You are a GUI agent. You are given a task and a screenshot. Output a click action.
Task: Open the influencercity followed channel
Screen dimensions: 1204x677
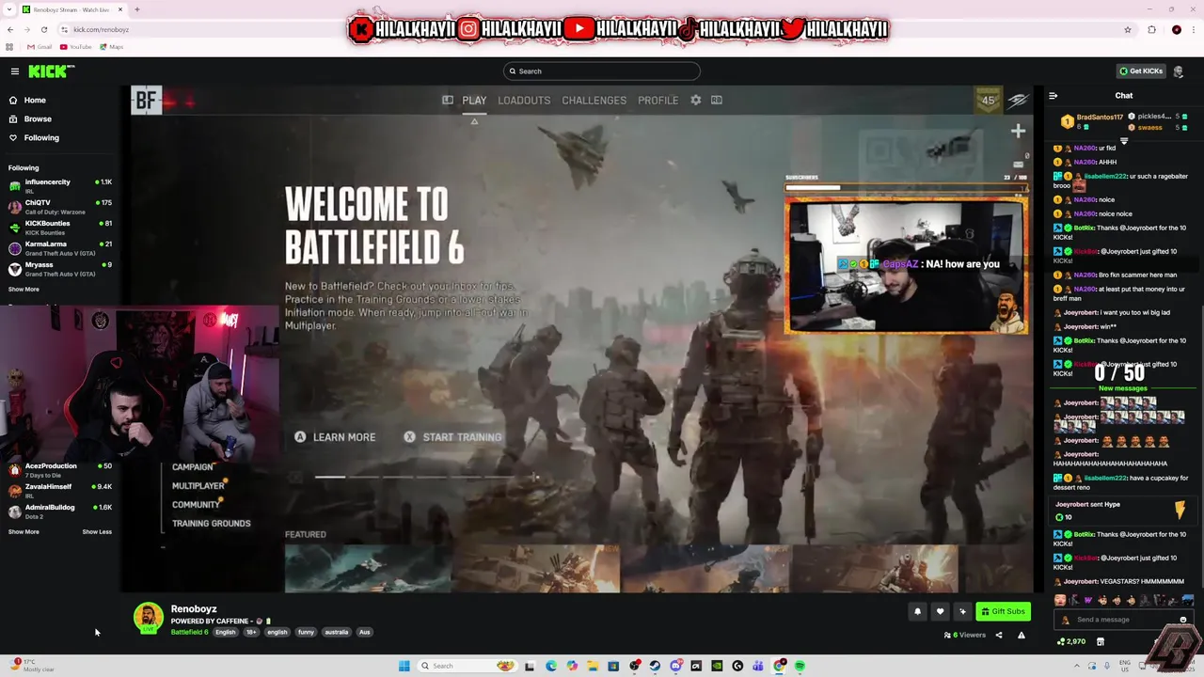click(x=60, y=186)
